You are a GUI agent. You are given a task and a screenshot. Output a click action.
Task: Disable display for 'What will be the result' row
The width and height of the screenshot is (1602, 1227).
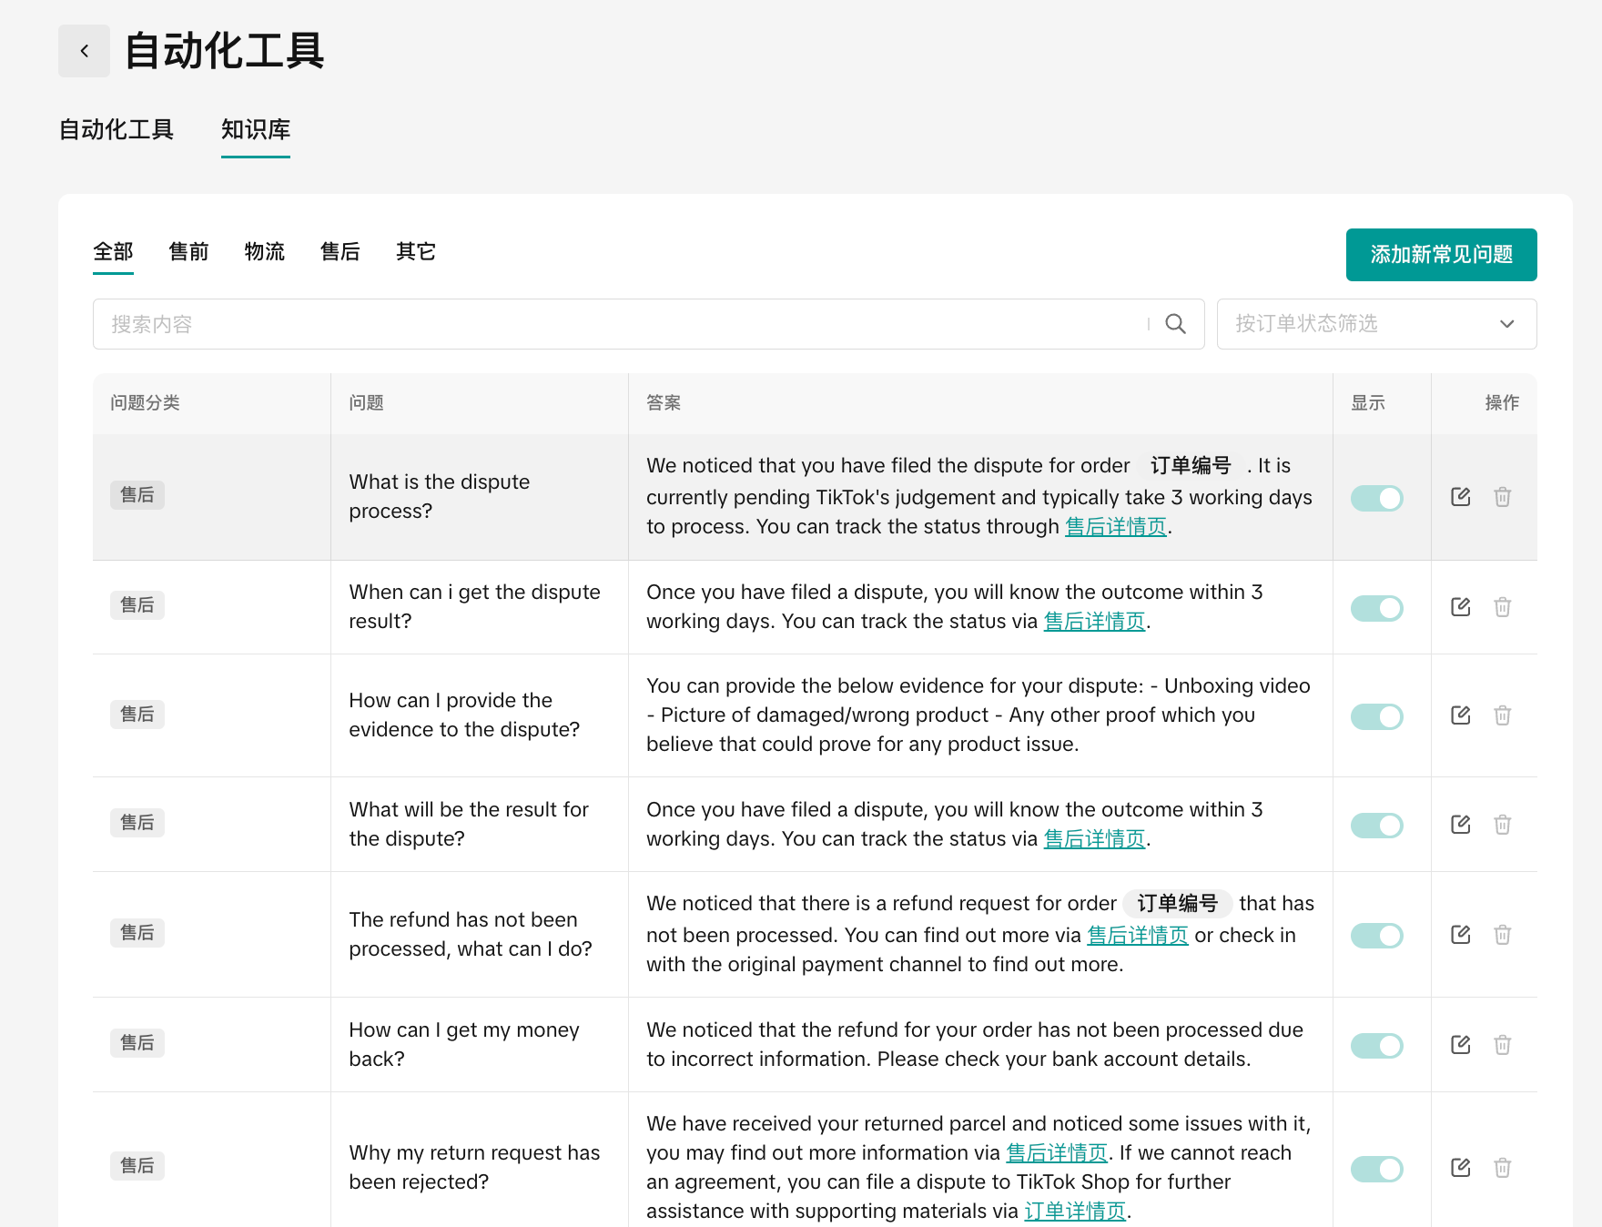[x=1376, y=826]
